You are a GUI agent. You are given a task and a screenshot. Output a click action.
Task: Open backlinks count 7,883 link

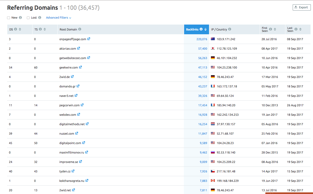pyautogui.click(x=203, y=181)
